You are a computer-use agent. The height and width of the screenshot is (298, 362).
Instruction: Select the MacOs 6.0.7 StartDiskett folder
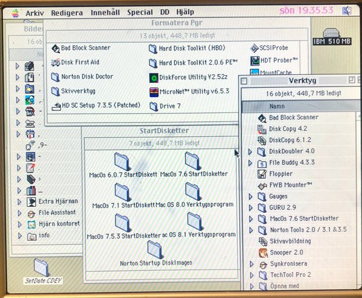[x=122, y=162]
